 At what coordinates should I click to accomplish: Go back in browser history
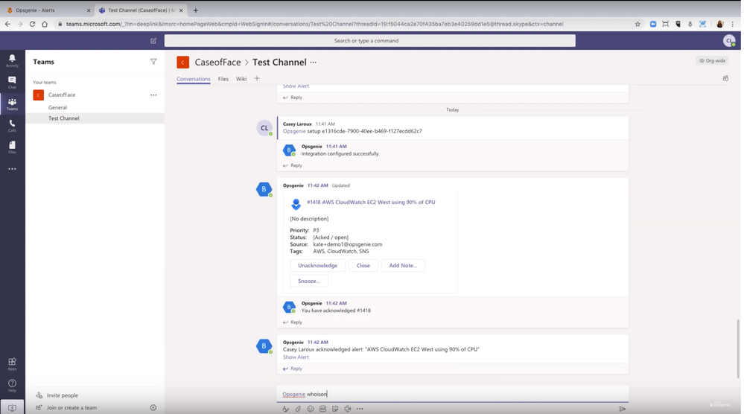coord(7,24)
